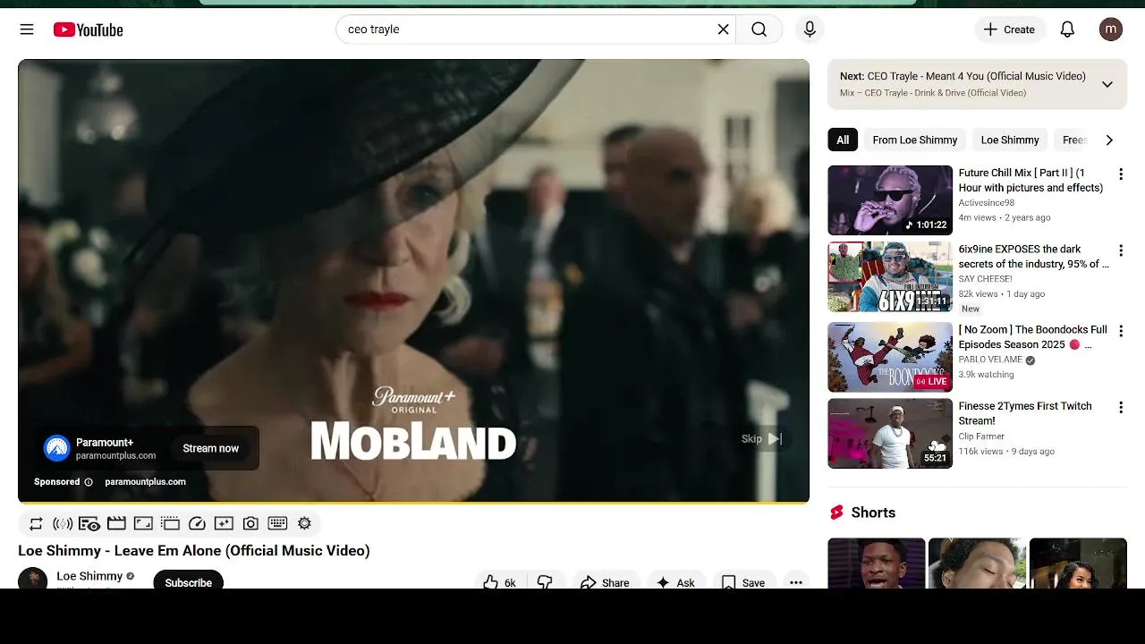
Task: Open the Loe Shimmy channel name
Action: coord(89,576)
